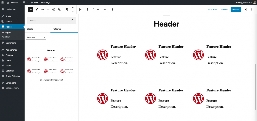Undo the last change
Image resolution: width=257 pixels, height=121 pixels.
tap(43, 10)
